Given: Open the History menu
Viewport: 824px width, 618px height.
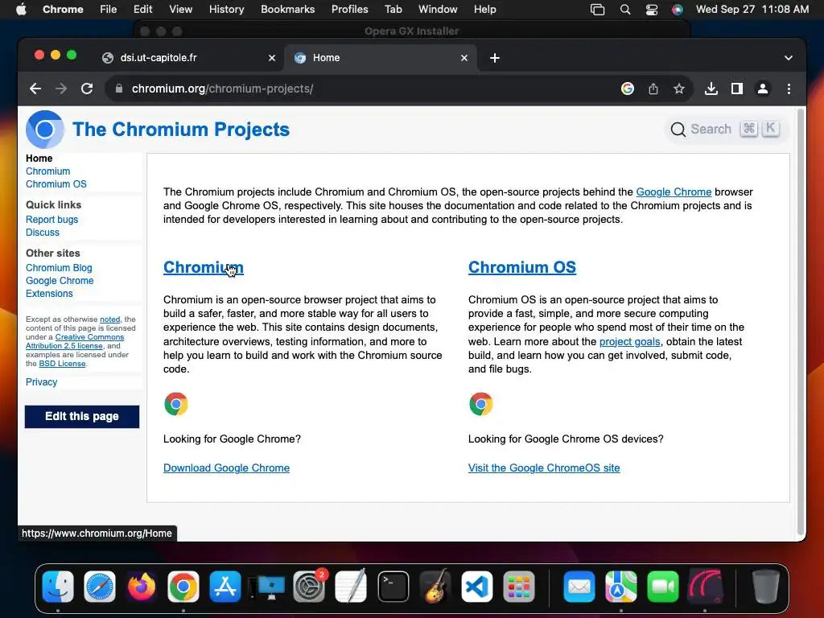Looking at the screenshot, I should [226, 10].
